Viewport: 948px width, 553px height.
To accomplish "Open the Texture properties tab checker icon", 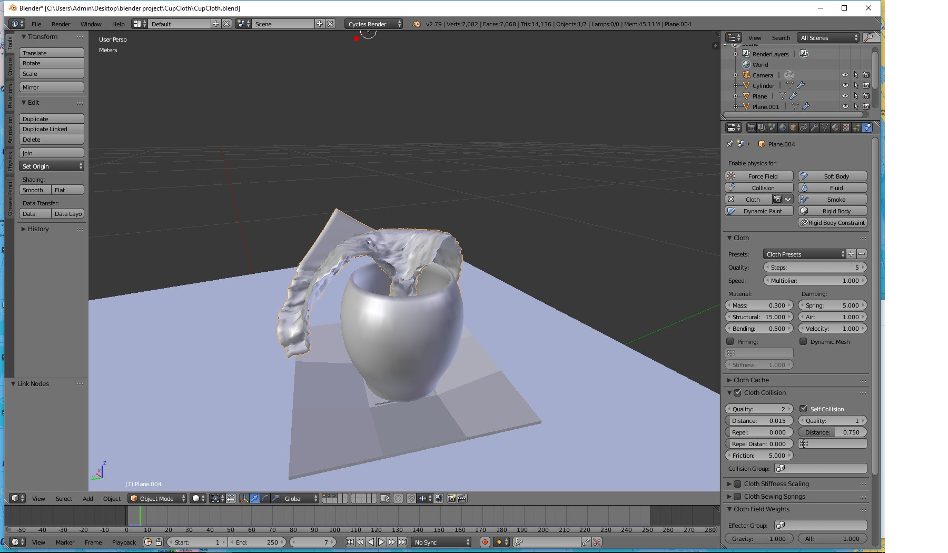I will click(846, 127).
